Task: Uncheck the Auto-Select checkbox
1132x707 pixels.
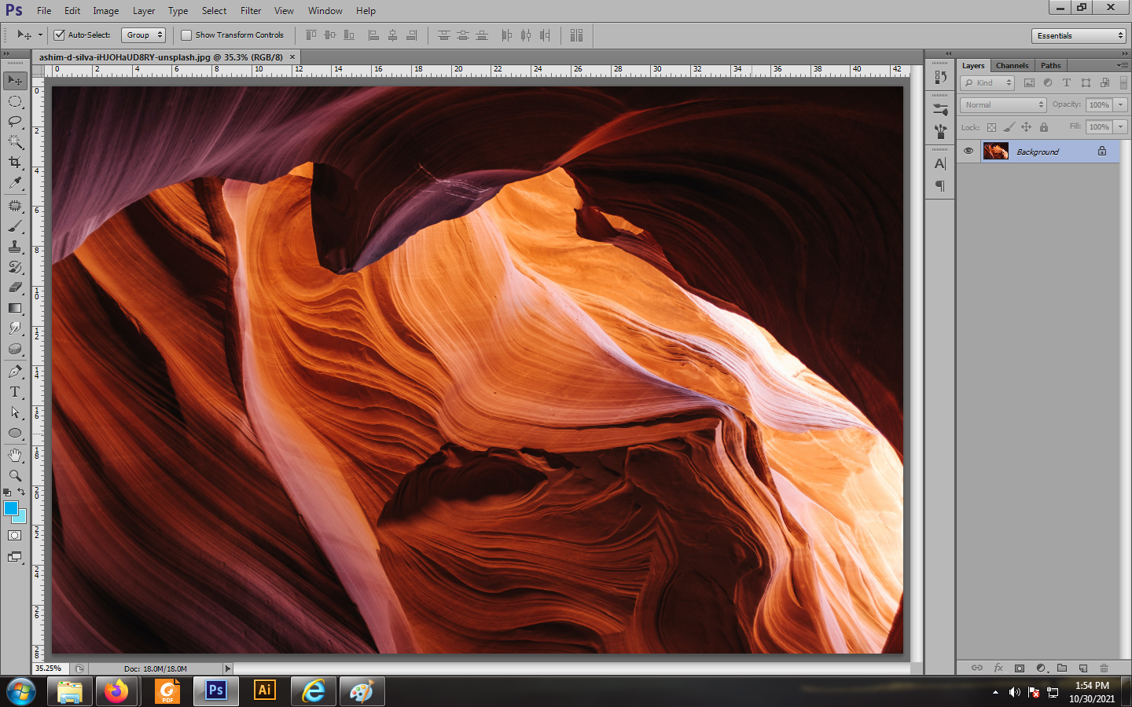Action: point(59,35)
